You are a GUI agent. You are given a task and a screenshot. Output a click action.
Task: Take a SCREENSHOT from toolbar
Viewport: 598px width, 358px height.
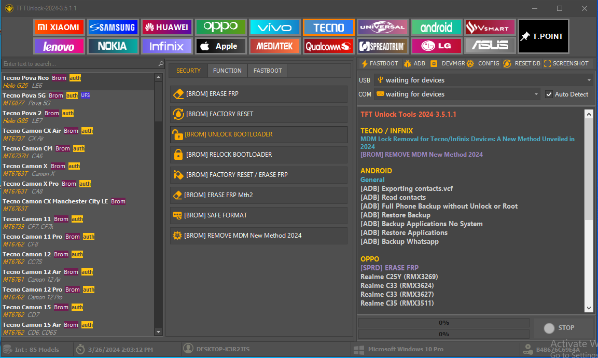566,63
